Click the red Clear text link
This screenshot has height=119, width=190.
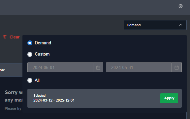15,37
